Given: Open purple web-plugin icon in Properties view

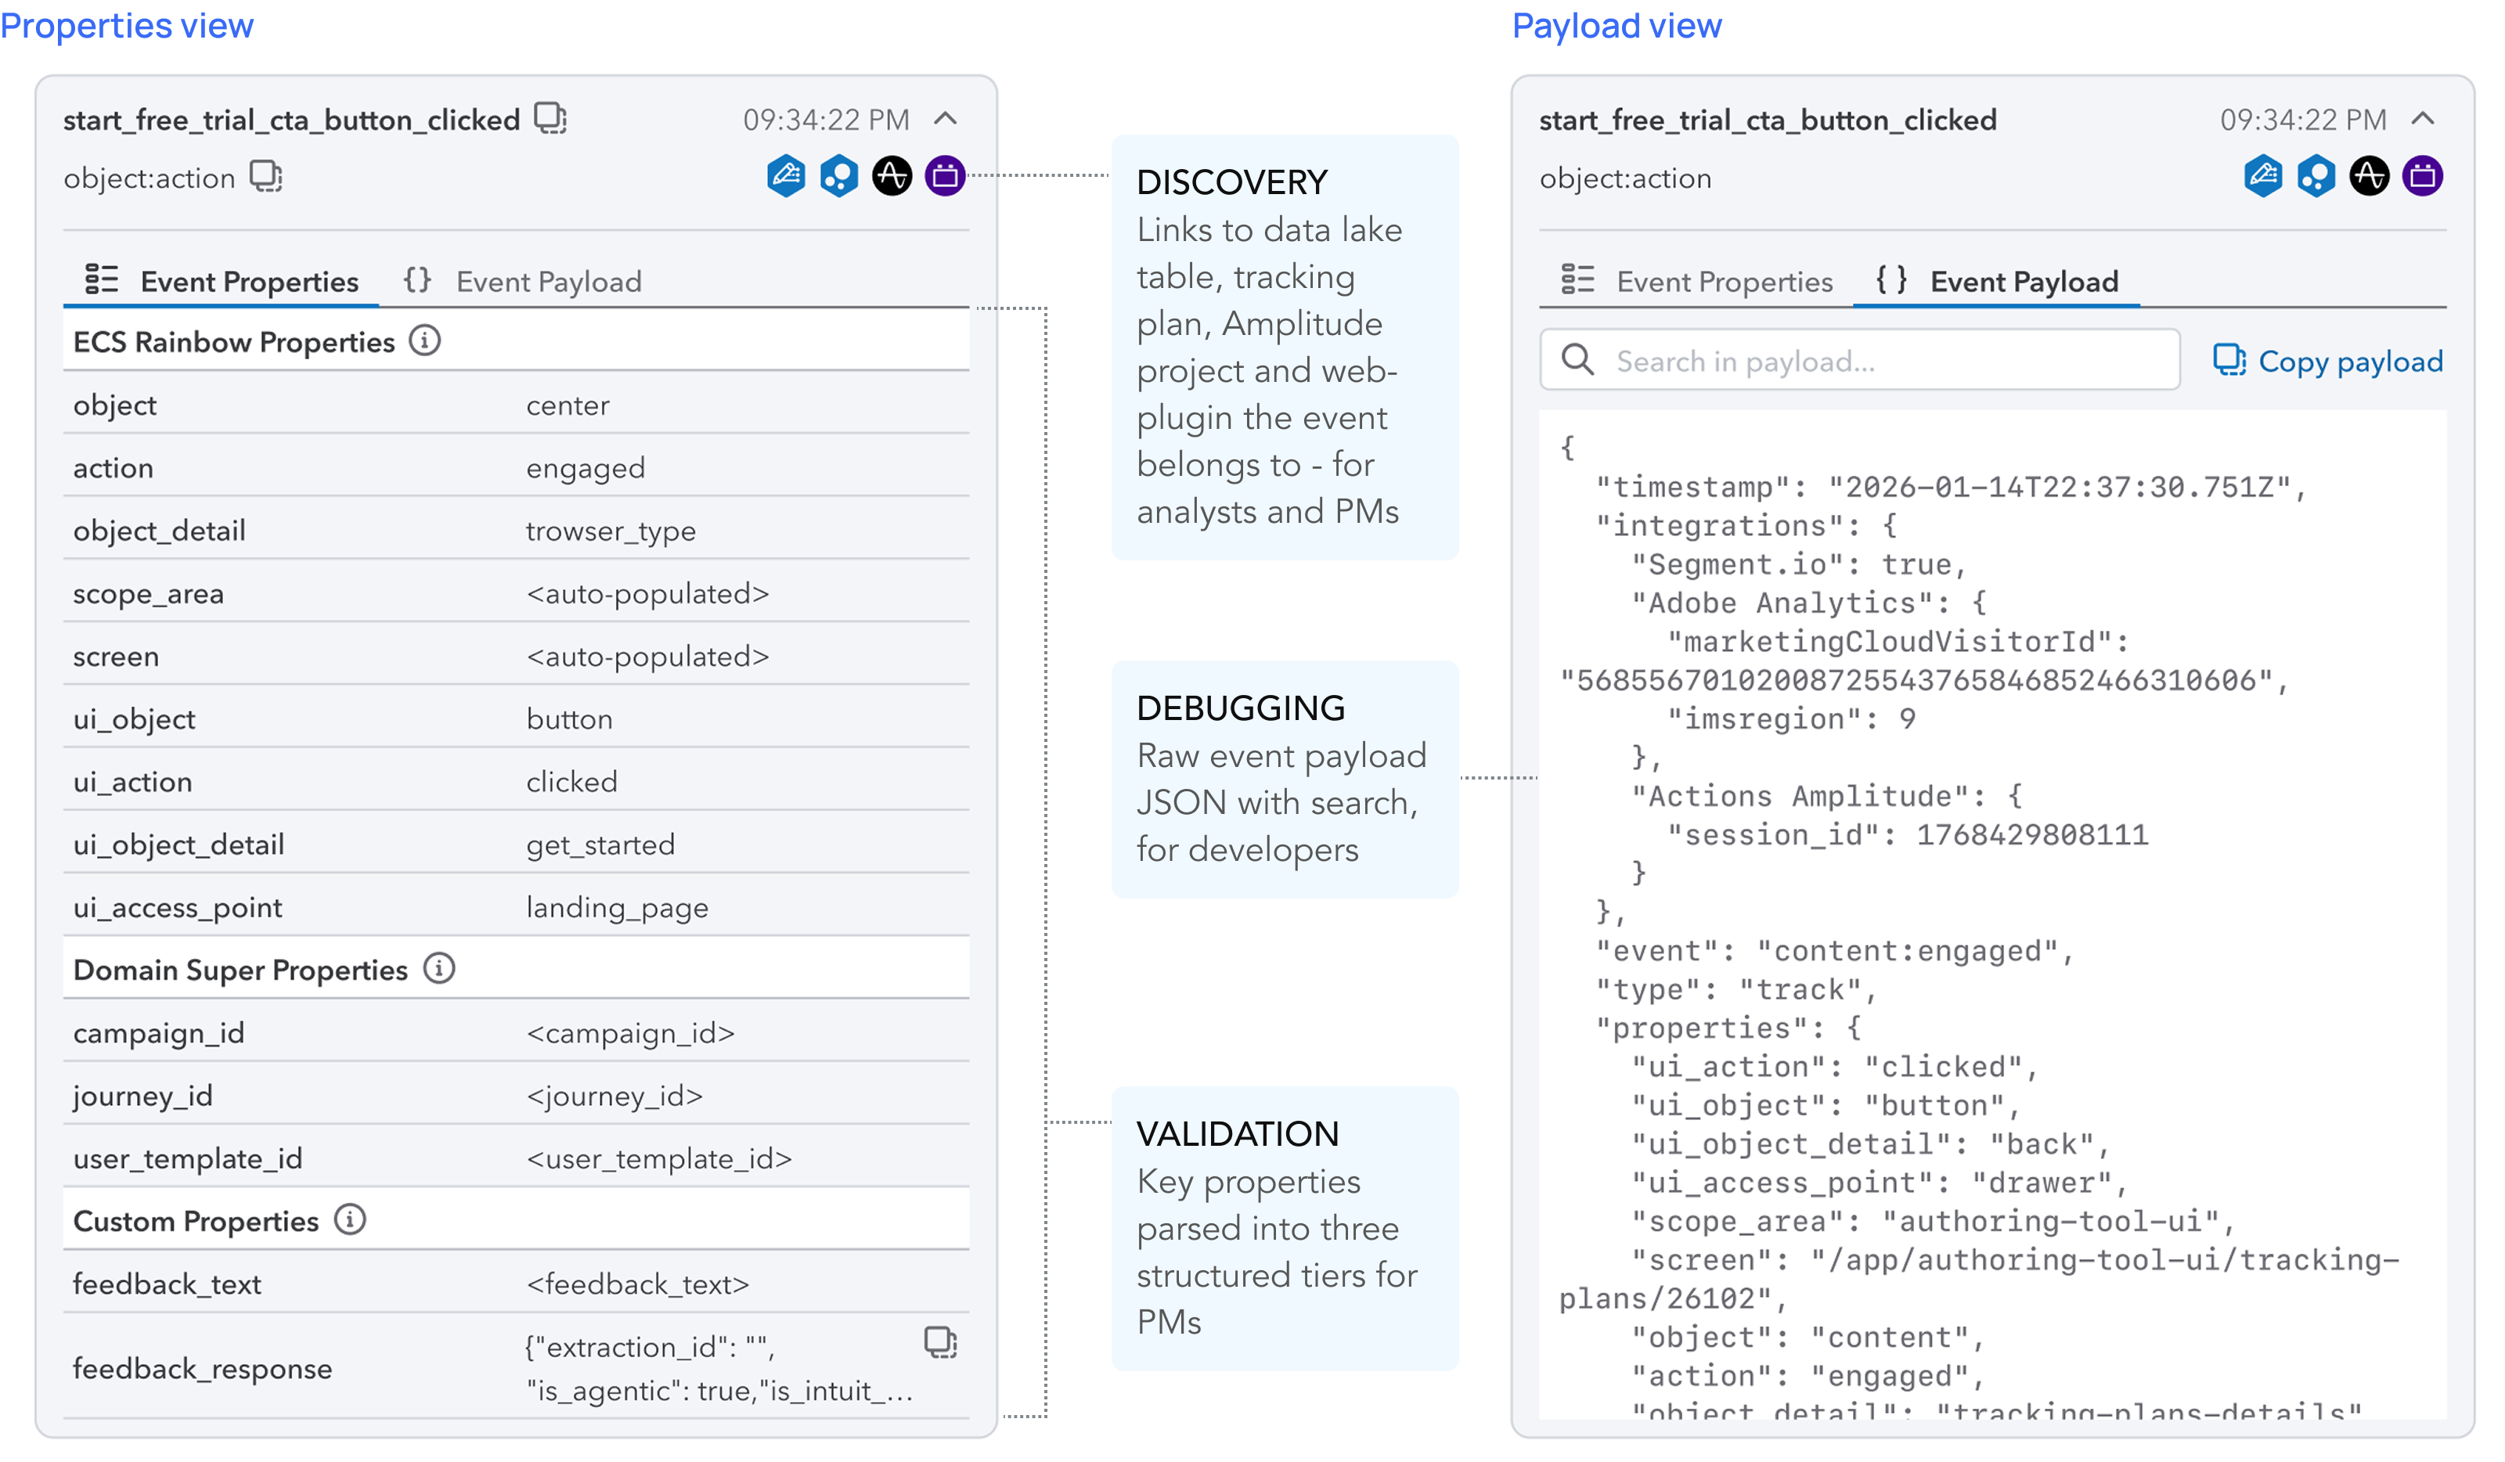Looking at the screenshot, I should pos(946,176).
